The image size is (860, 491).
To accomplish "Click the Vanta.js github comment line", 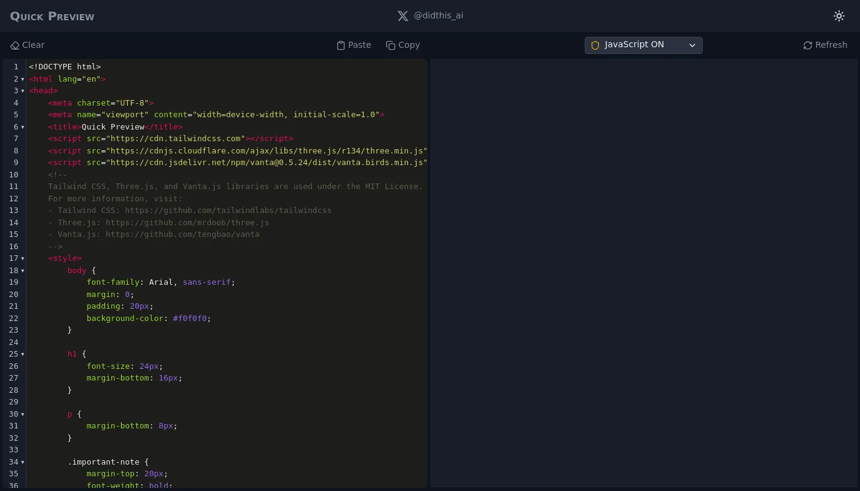I will click(x=154, y=234).
